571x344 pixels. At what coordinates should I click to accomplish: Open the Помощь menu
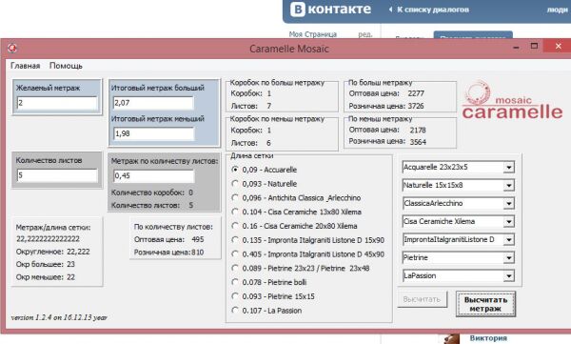(x=66, y=66)
